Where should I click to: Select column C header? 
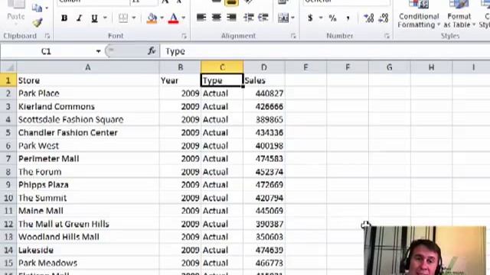222,67
